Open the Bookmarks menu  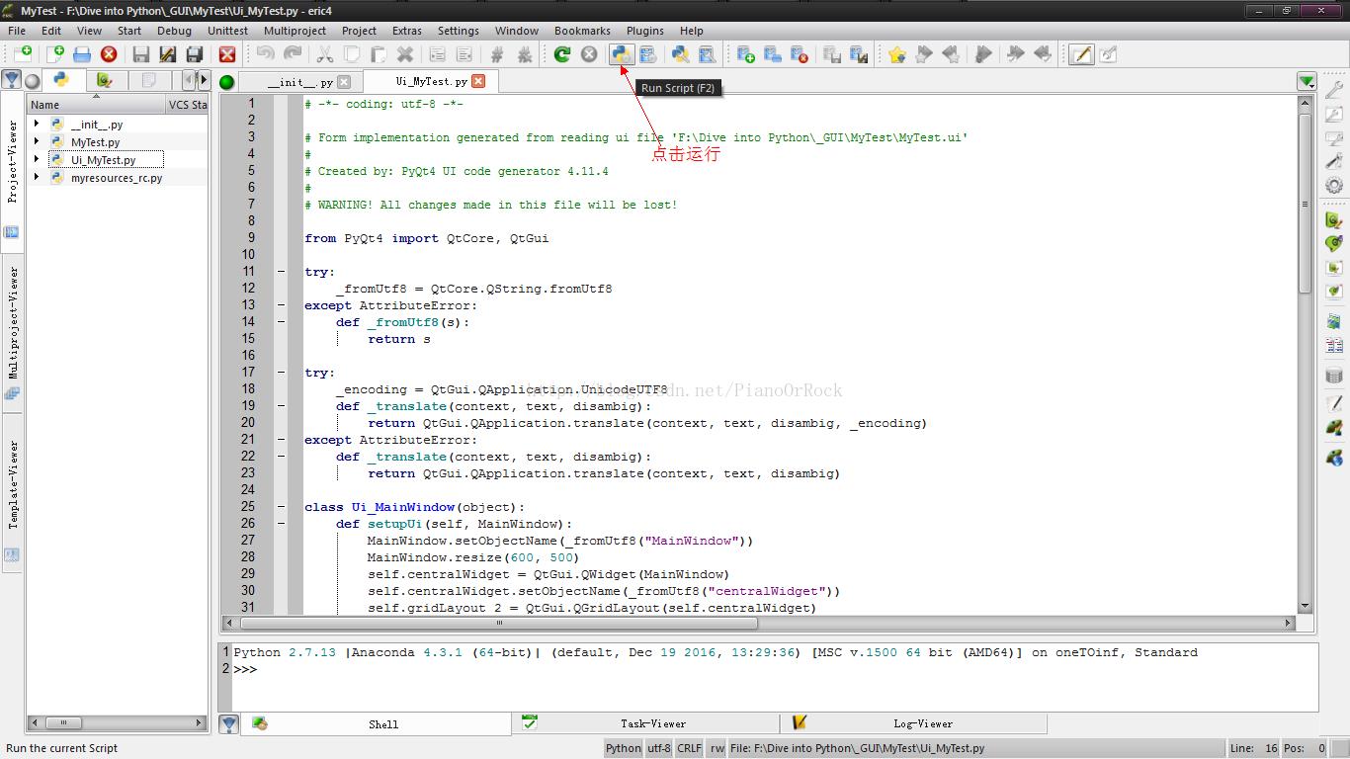[x=582, y=31]
